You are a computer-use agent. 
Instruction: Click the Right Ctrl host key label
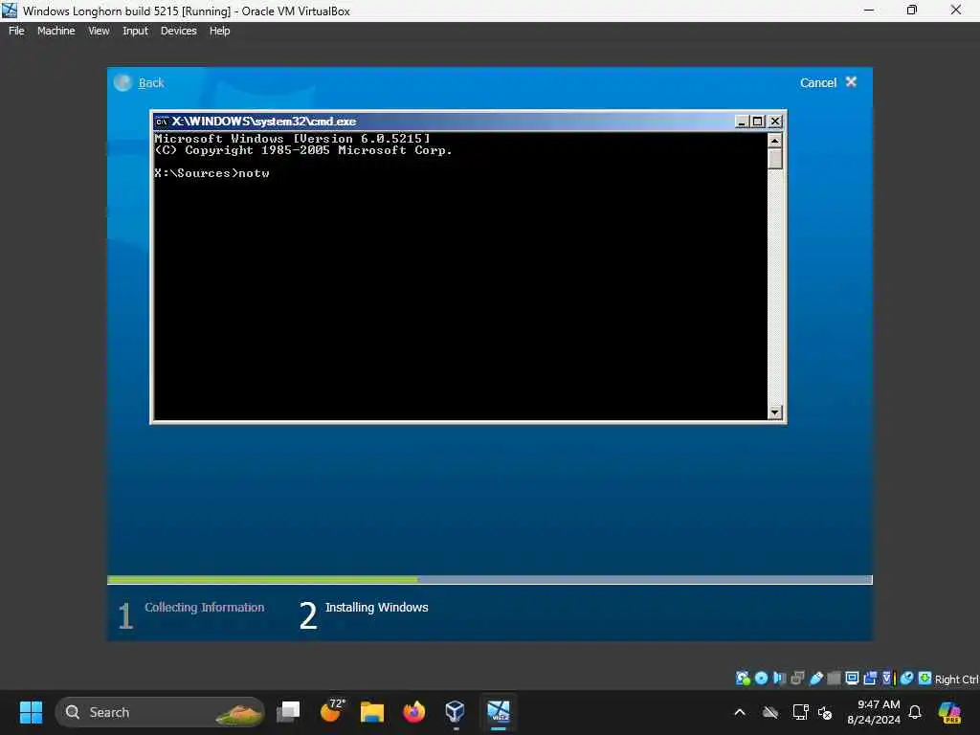tap(956, 679)
